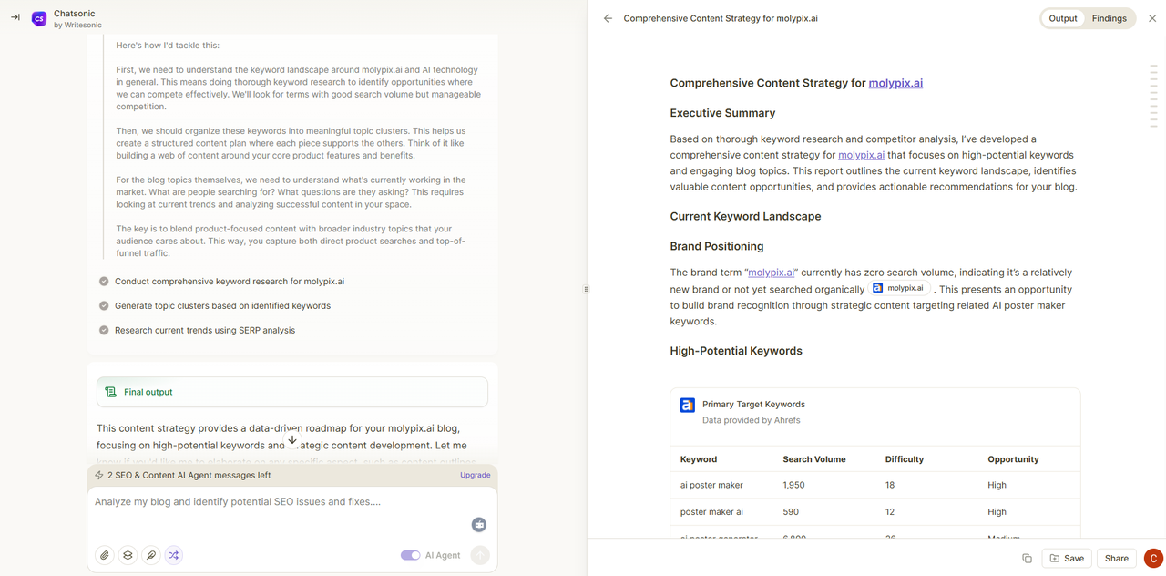Open the Chatsonic logo icon
1166x576 pixels.
coord(39,18)
